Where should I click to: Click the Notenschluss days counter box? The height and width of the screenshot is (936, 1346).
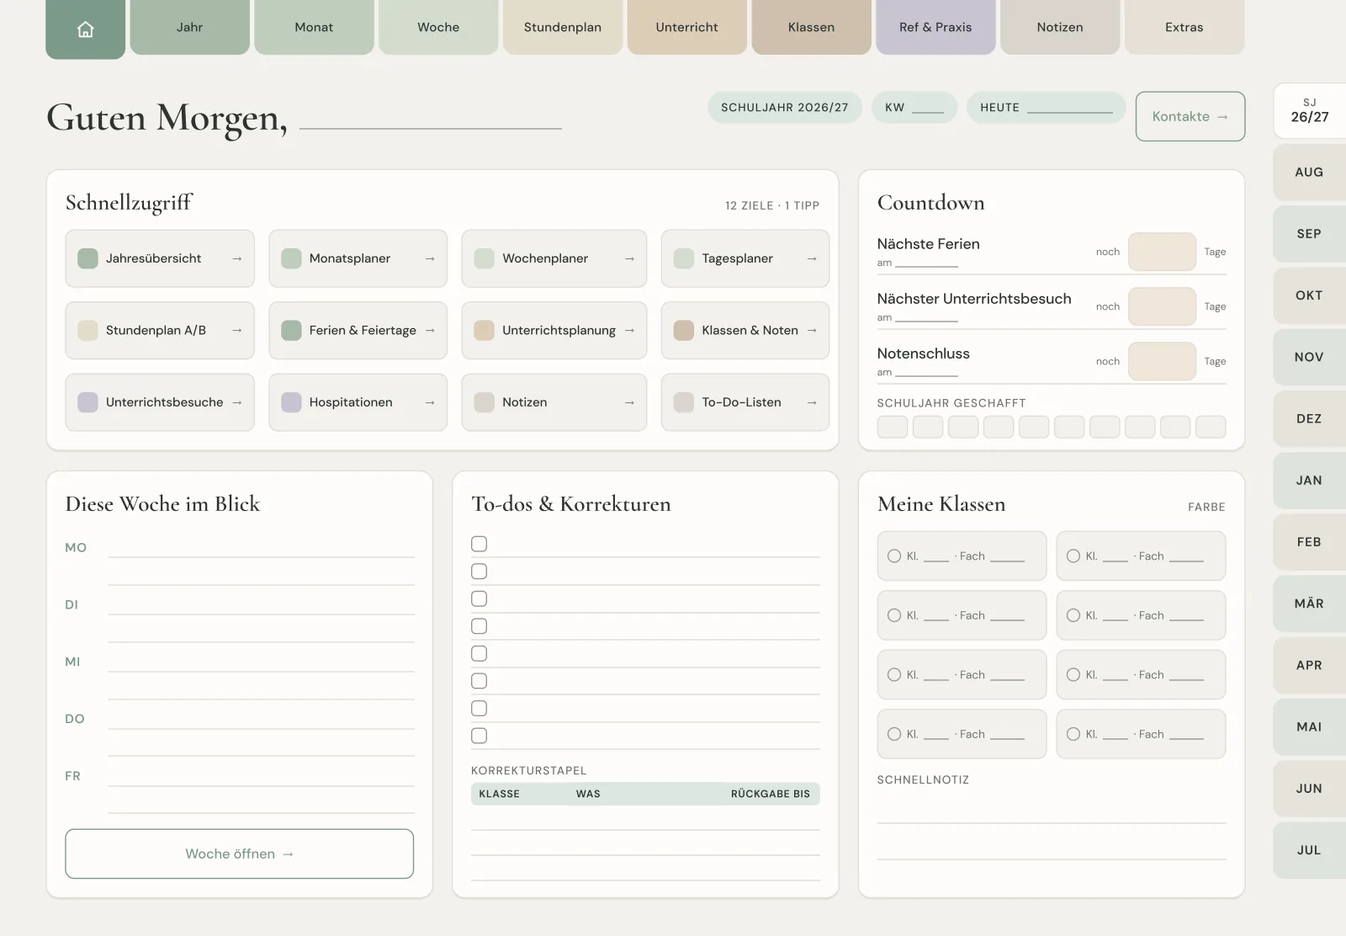[x=1162, y=361]
